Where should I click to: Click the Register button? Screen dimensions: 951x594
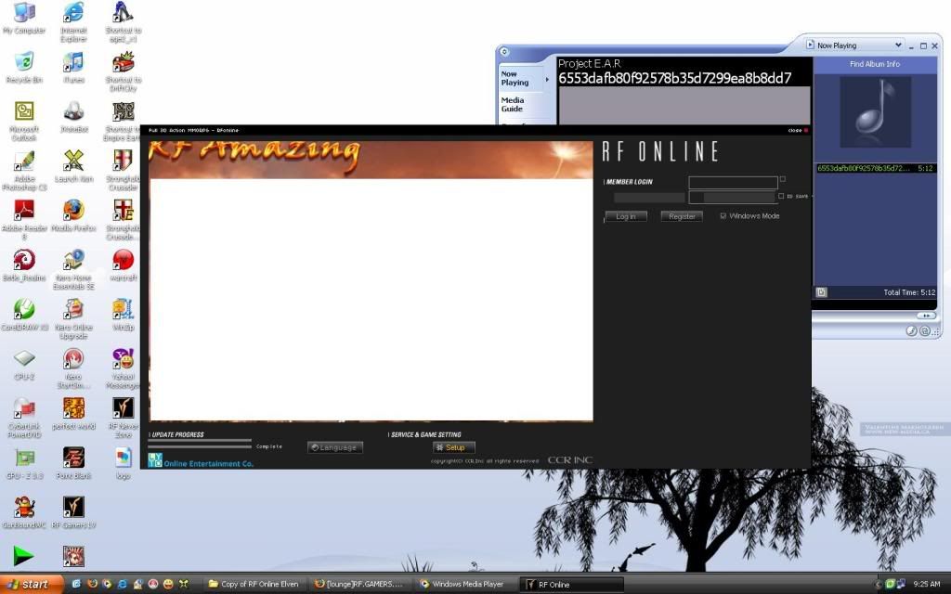coord(682,216)
